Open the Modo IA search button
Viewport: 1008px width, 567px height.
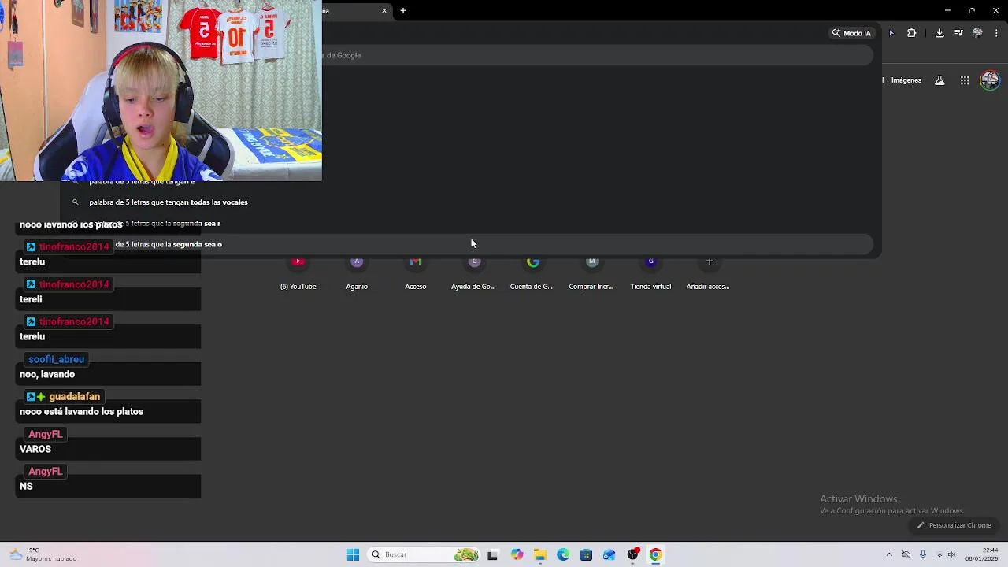click(x=851, y=33)
